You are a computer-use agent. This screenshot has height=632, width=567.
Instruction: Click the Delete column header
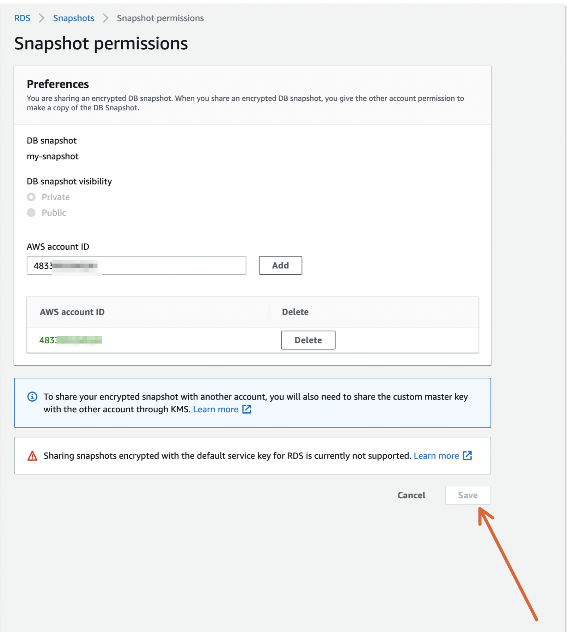[295, 312]
